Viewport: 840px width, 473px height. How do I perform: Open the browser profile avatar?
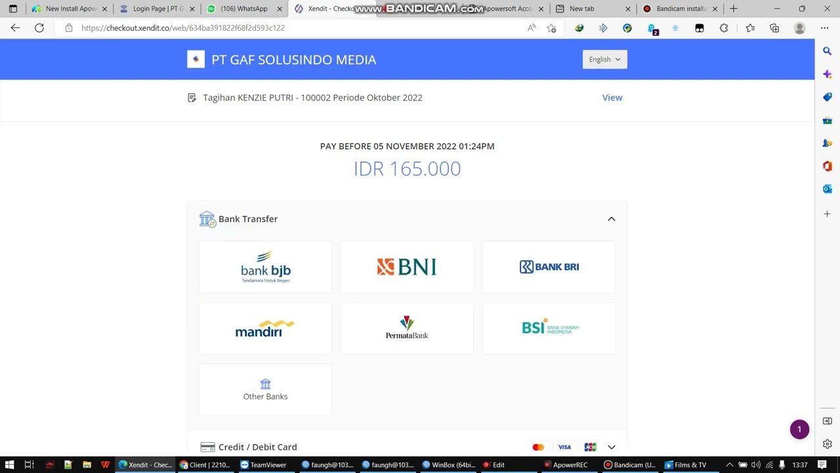pyautogui.click(x=799, y=28)
